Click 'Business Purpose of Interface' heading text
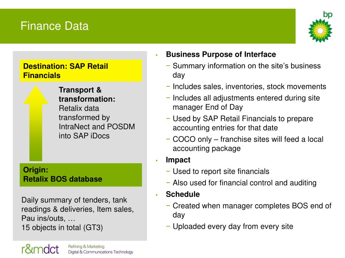Screen dimensions: 345x258 [221, 54]
